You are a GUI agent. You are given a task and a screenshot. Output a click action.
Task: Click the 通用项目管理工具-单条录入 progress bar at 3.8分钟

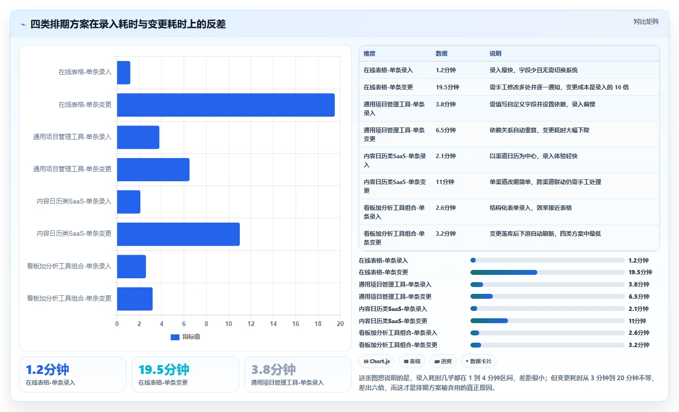click(x=547, y=284)
